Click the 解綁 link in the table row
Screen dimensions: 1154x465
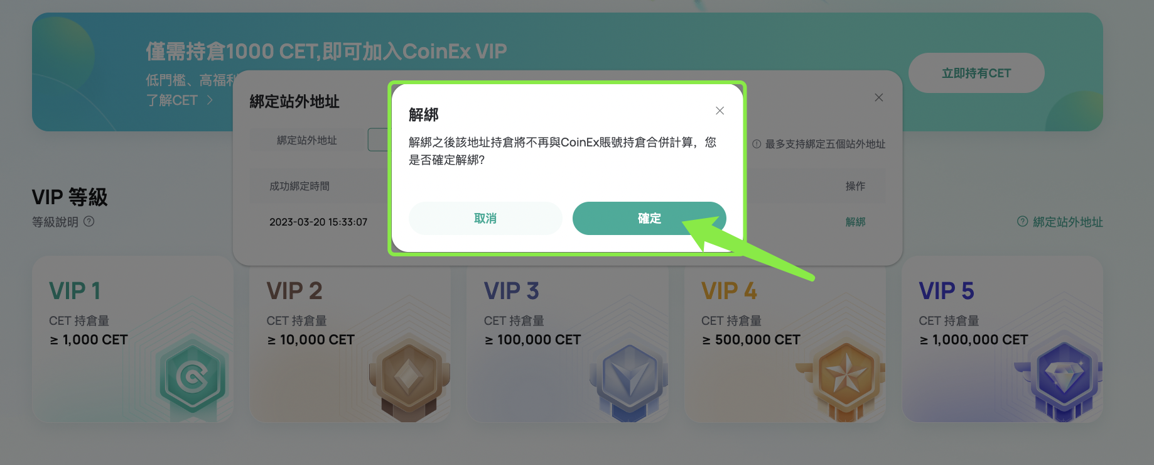click(x=855, y=222)
